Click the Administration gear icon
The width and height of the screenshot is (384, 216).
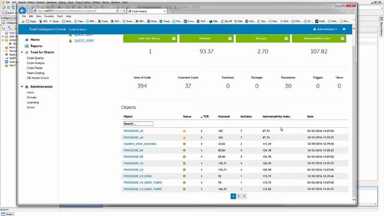coord(26,86)
